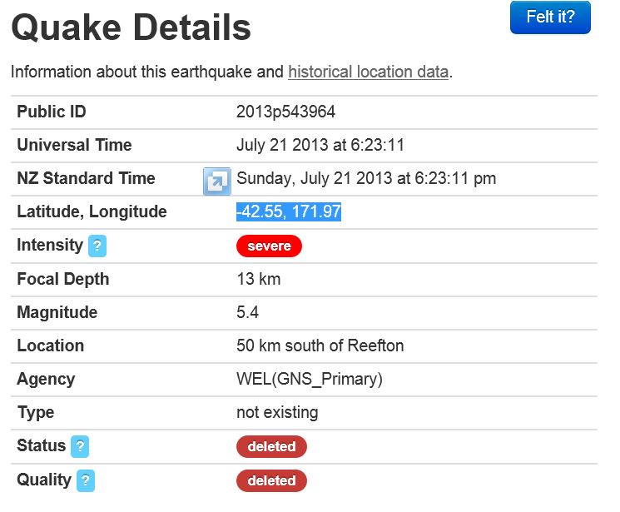Click the Type value "not existing"
The image size is (620, 512).
tap(276, 412)
